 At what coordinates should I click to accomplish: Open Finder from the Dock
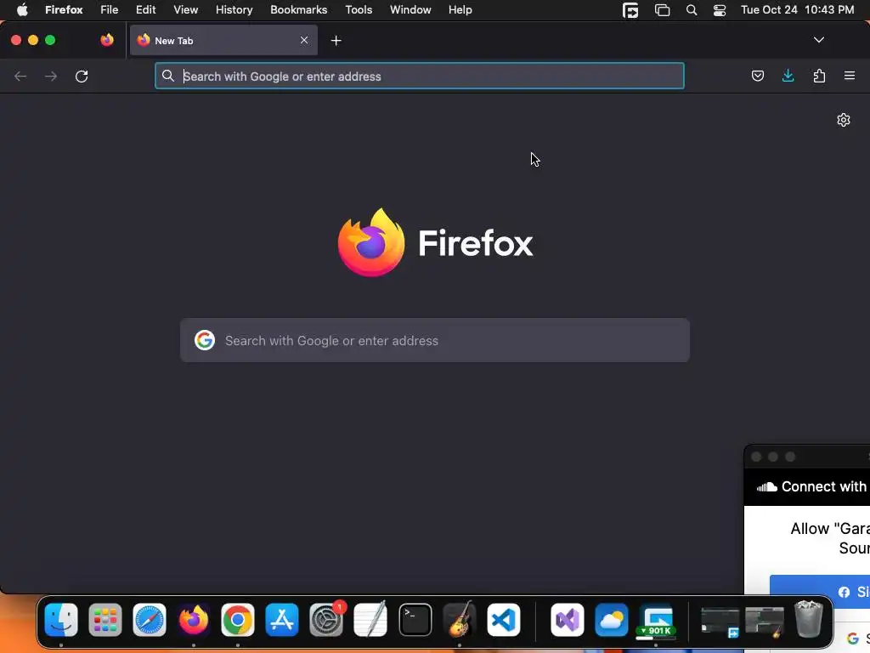(x=61, y=620)
